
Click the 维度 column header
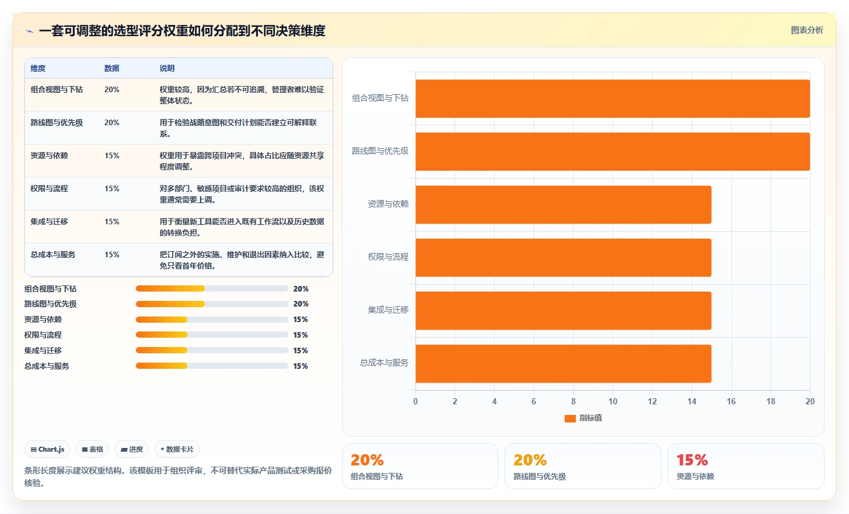point(38,69)
